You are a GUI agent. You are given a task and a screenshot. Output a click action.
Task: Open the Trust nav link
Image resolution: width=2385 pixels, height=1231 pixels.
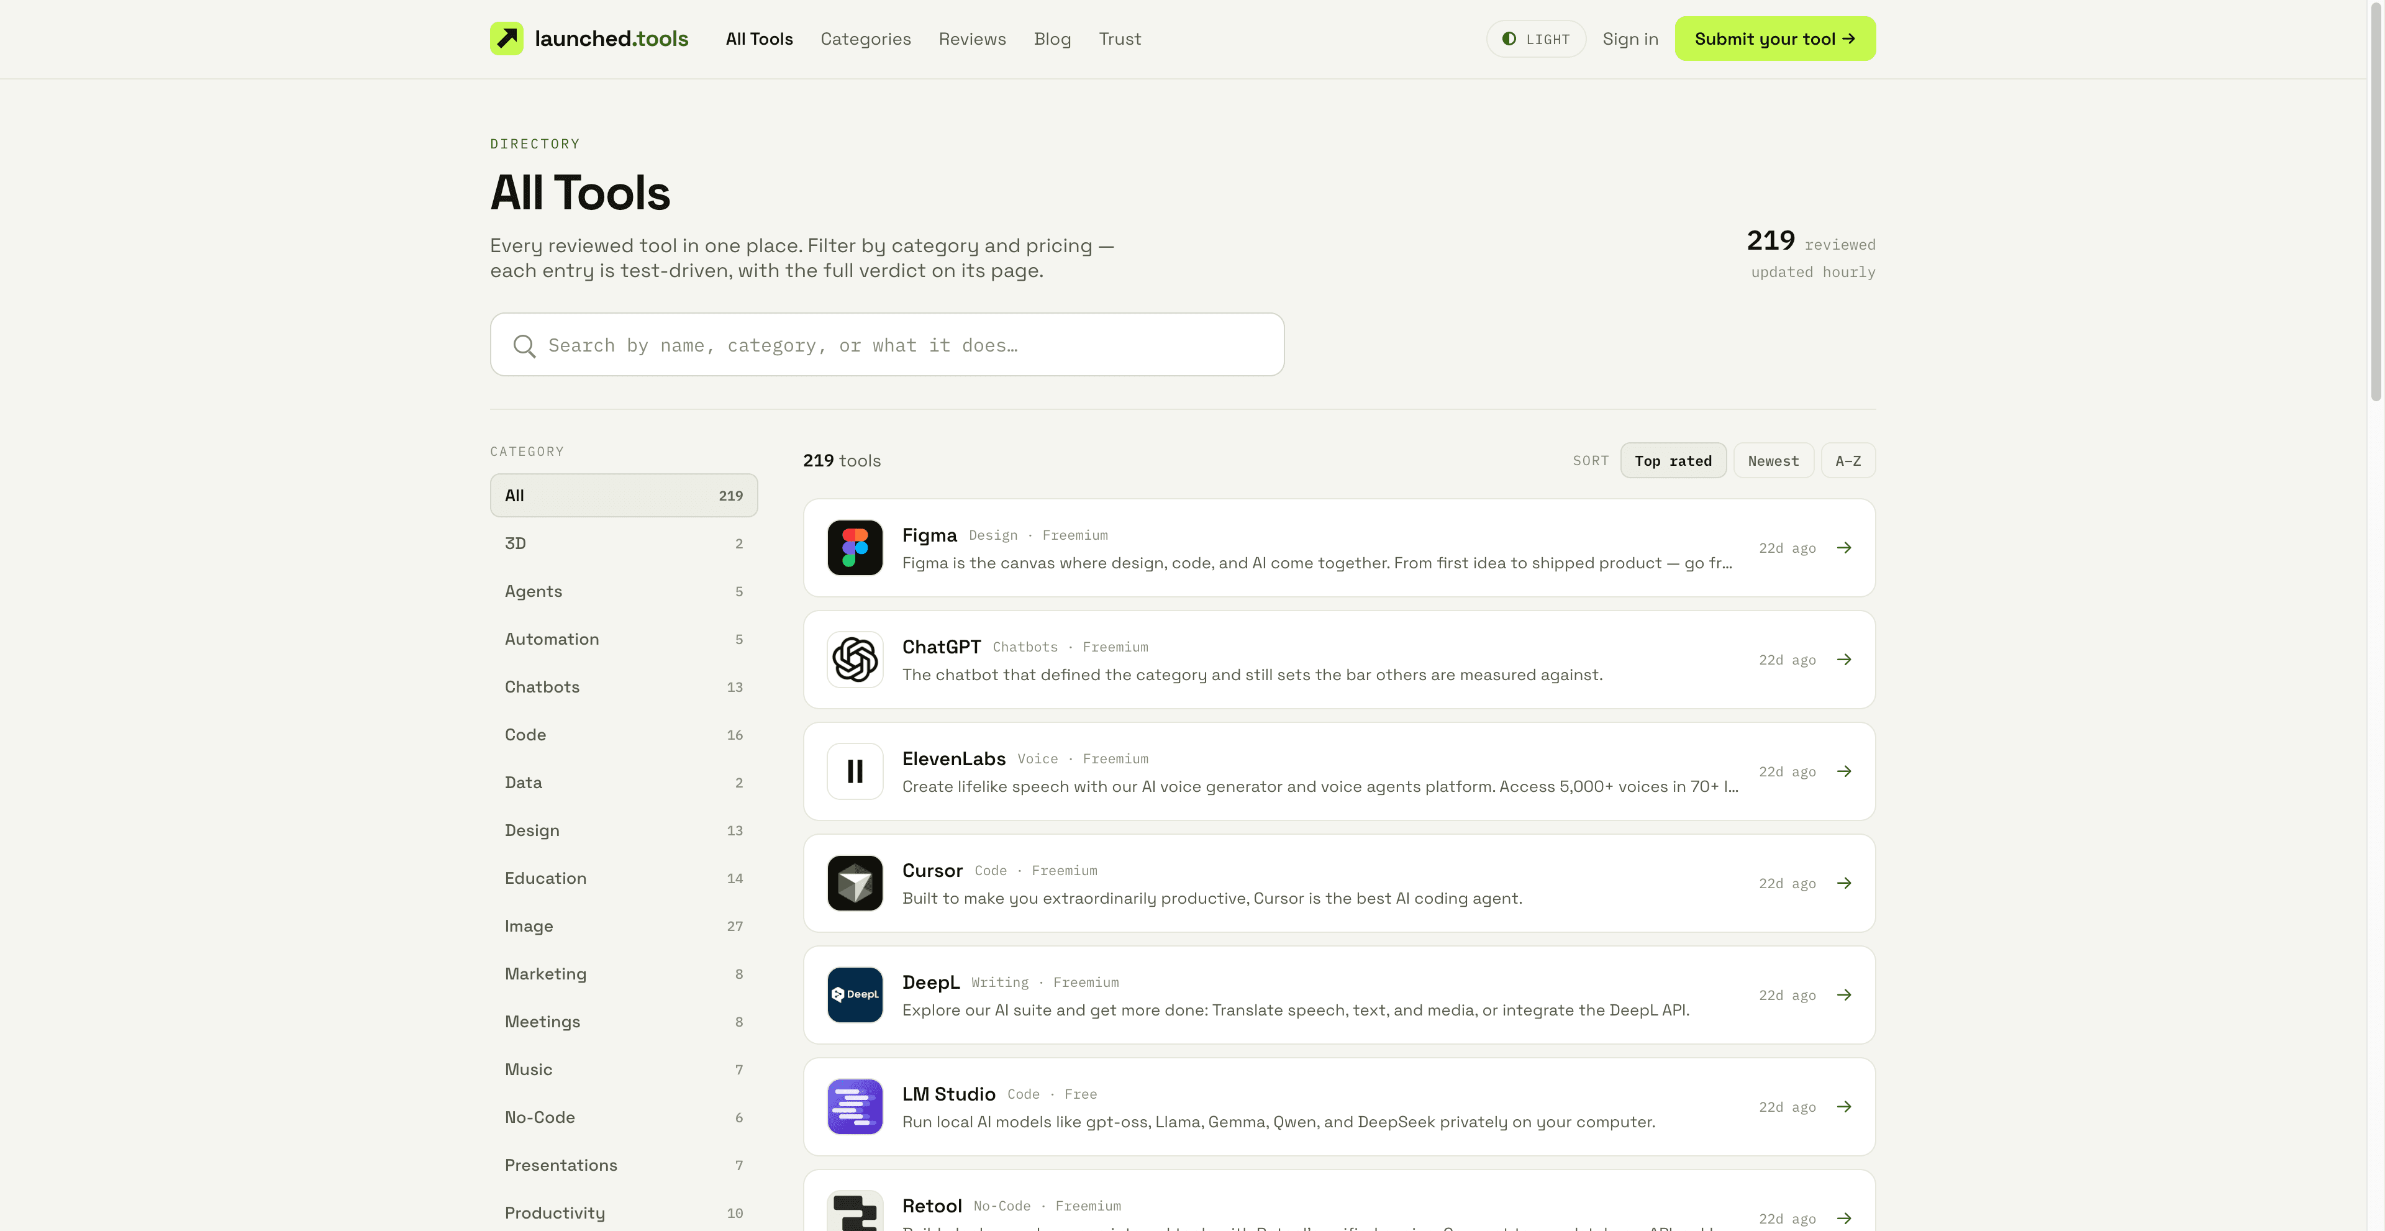point(1120,39)
